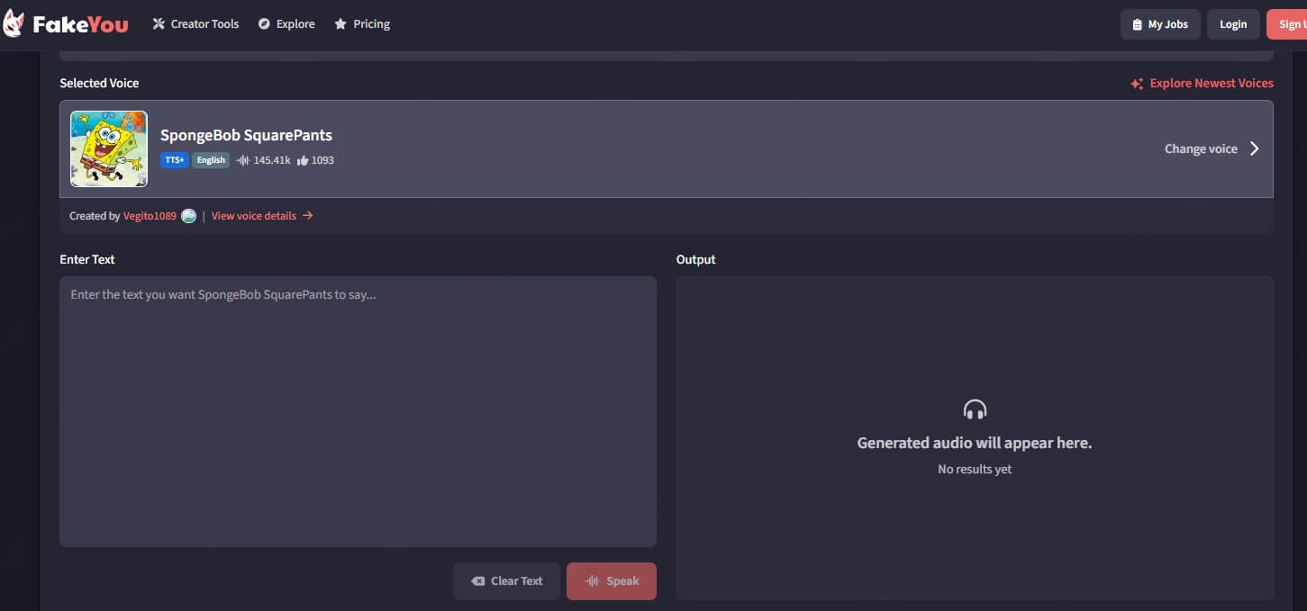Click the arrow next to View voice details
The image size is (1307, 611).
point(308,216)
